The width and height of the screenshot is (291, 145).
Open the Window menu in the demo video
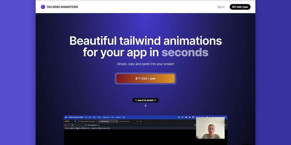(118, 117)
